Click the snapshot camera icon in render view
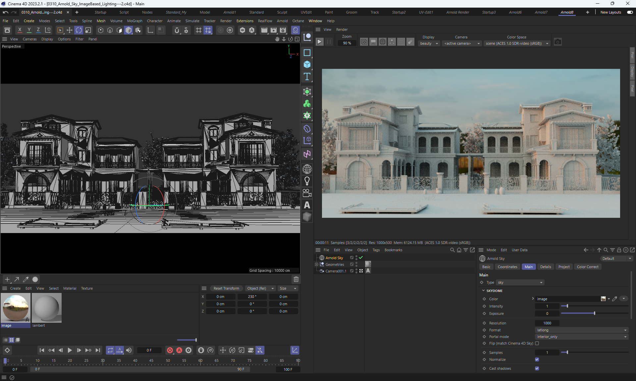This screenshot has height=381, width=636. 558,42
